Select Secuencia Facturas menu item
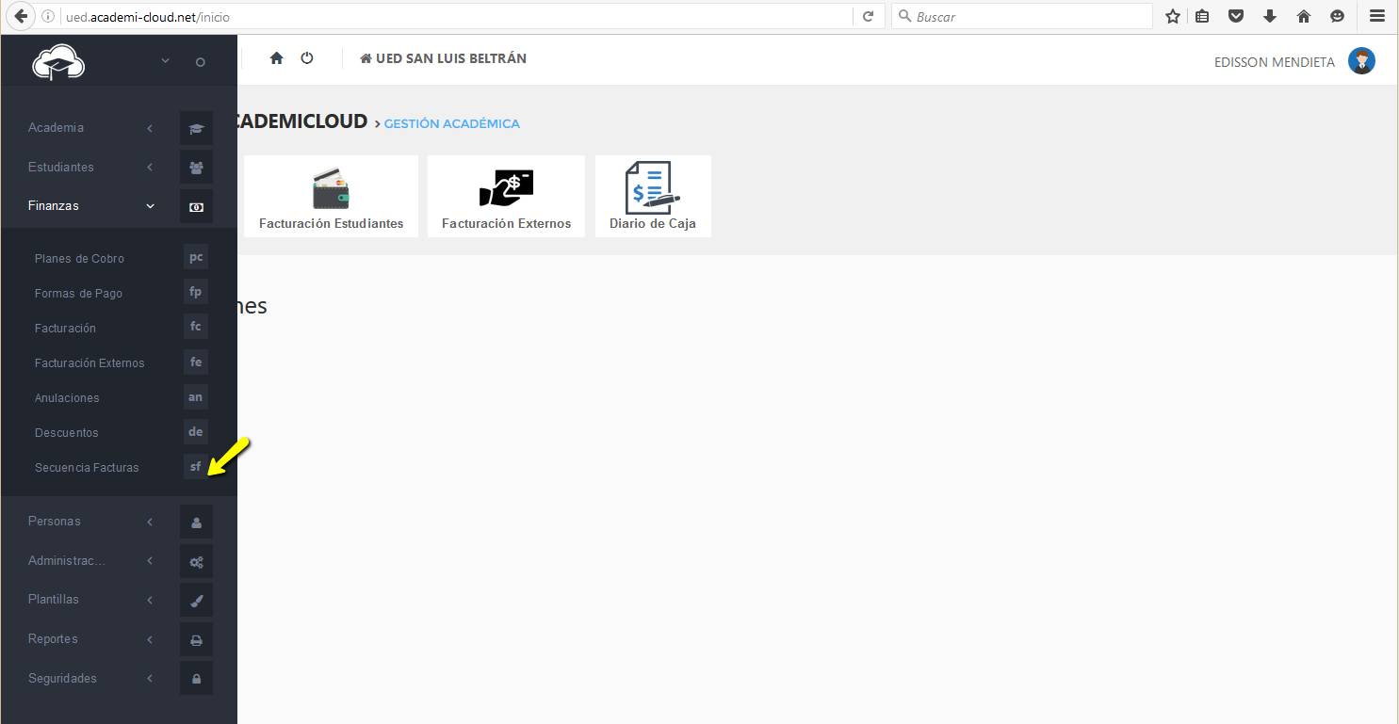Viewport: 1399px width, 724px height. click(x=87, y=467)
